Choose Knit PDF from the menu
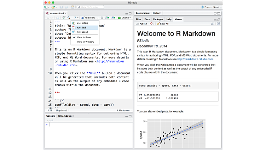This screenshot has height=150, width=266. (x=81, y=28)
